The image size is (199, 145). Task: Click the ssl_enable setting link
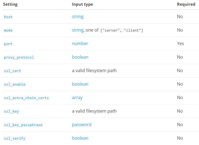(15, 84)
